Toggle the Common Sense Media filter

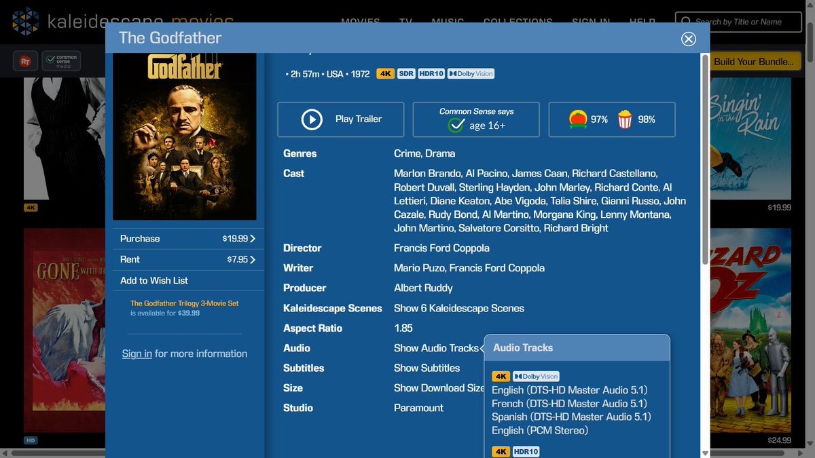pos(61,61)
